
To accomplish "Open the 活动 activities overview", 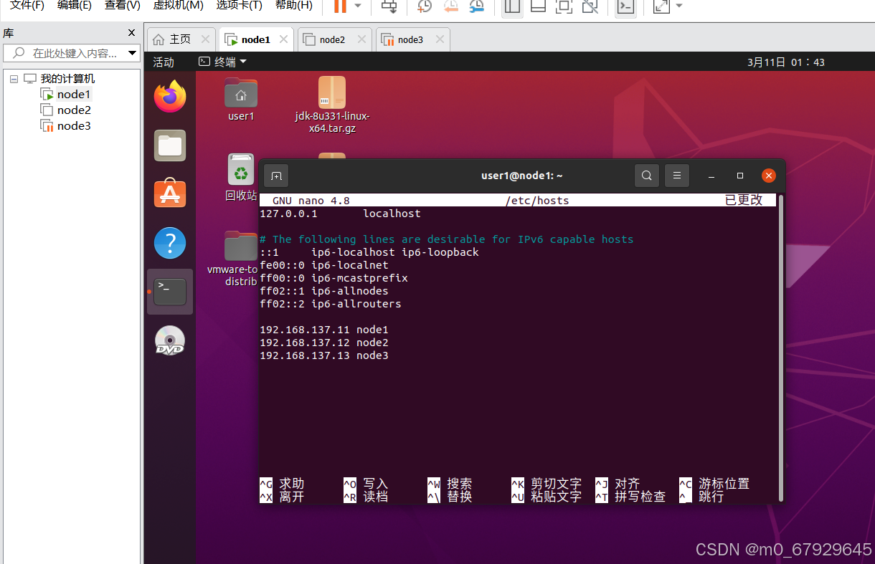I will point(164,62).
